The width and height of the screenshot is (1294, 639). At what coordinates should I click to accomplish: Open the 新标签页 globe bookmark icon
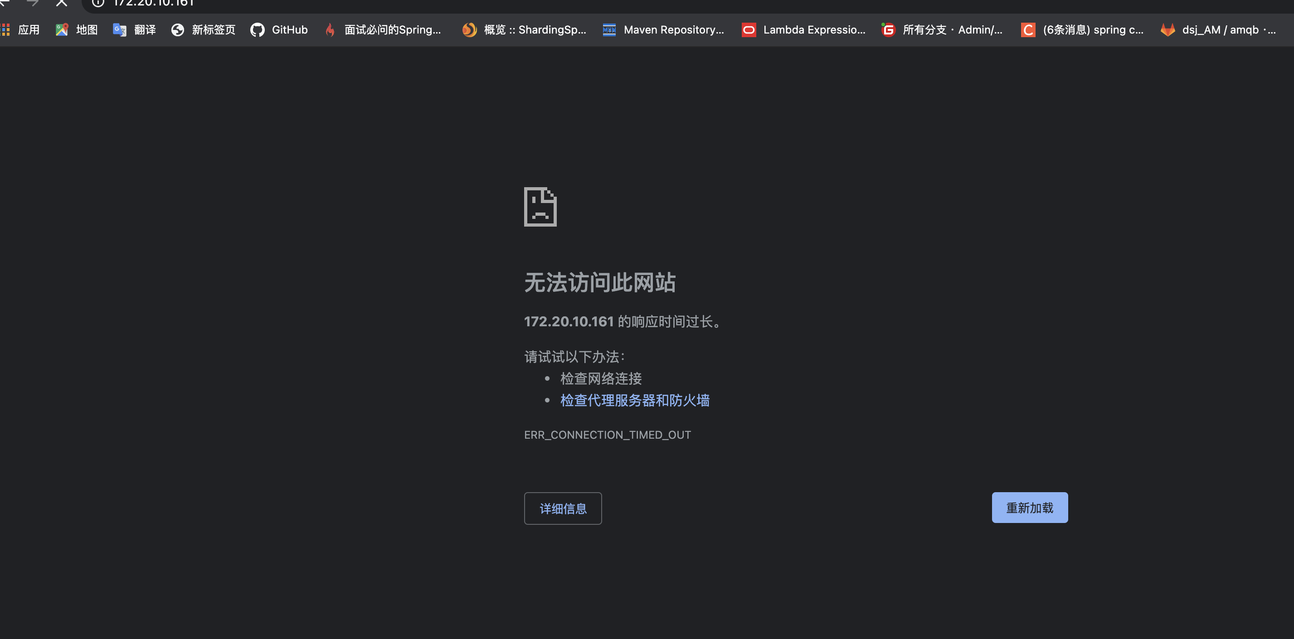point(177,30)
